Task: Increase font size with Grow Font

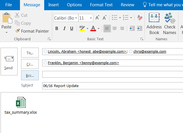Action: 97,18
